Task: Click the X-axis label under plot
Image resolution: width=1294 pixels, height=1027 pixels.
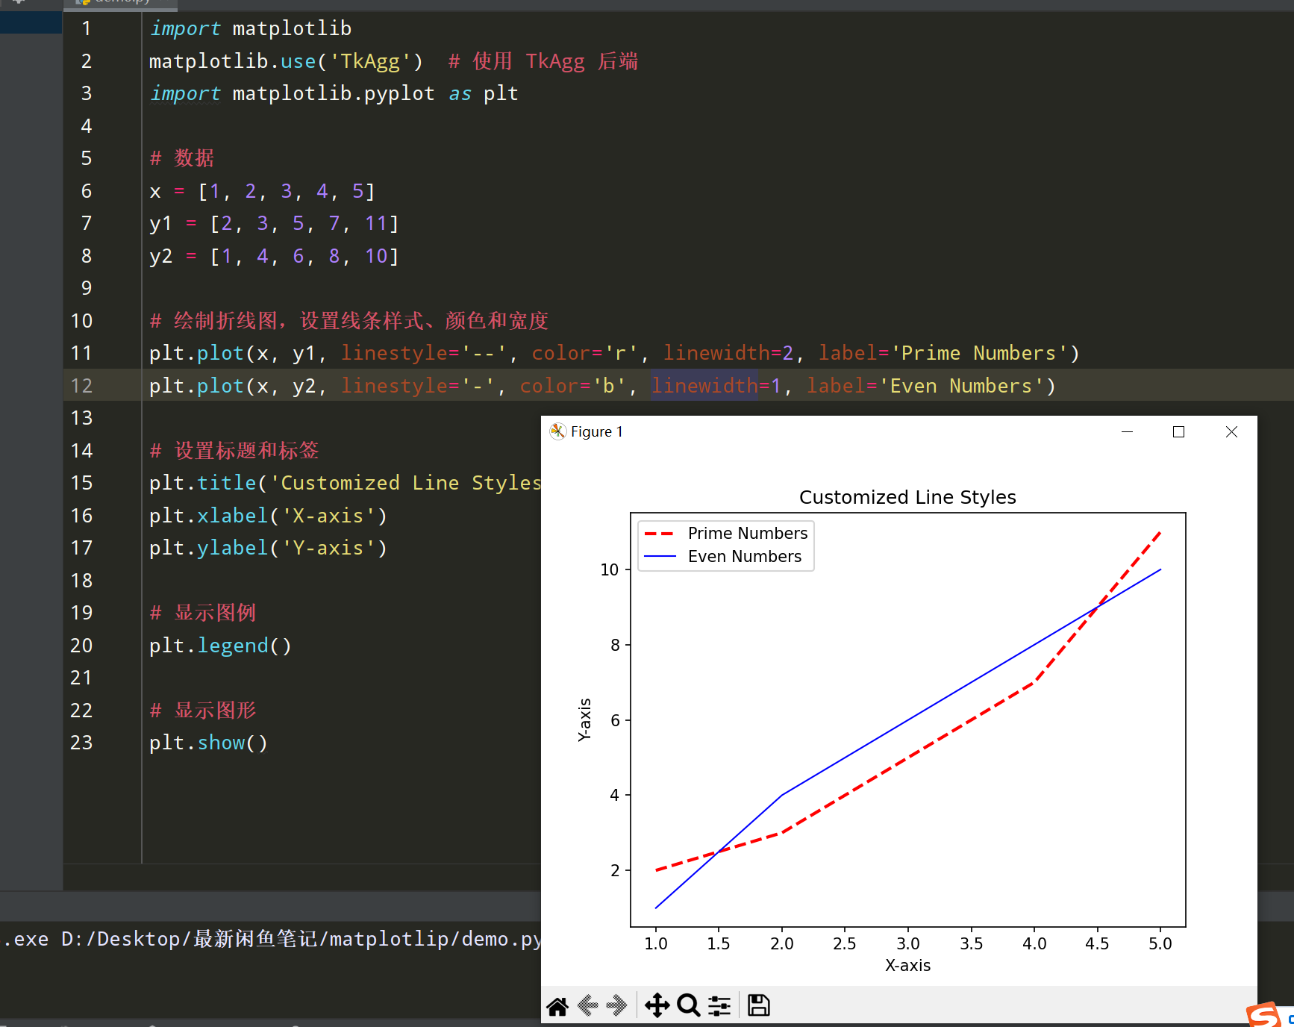Action: [907, 966]
